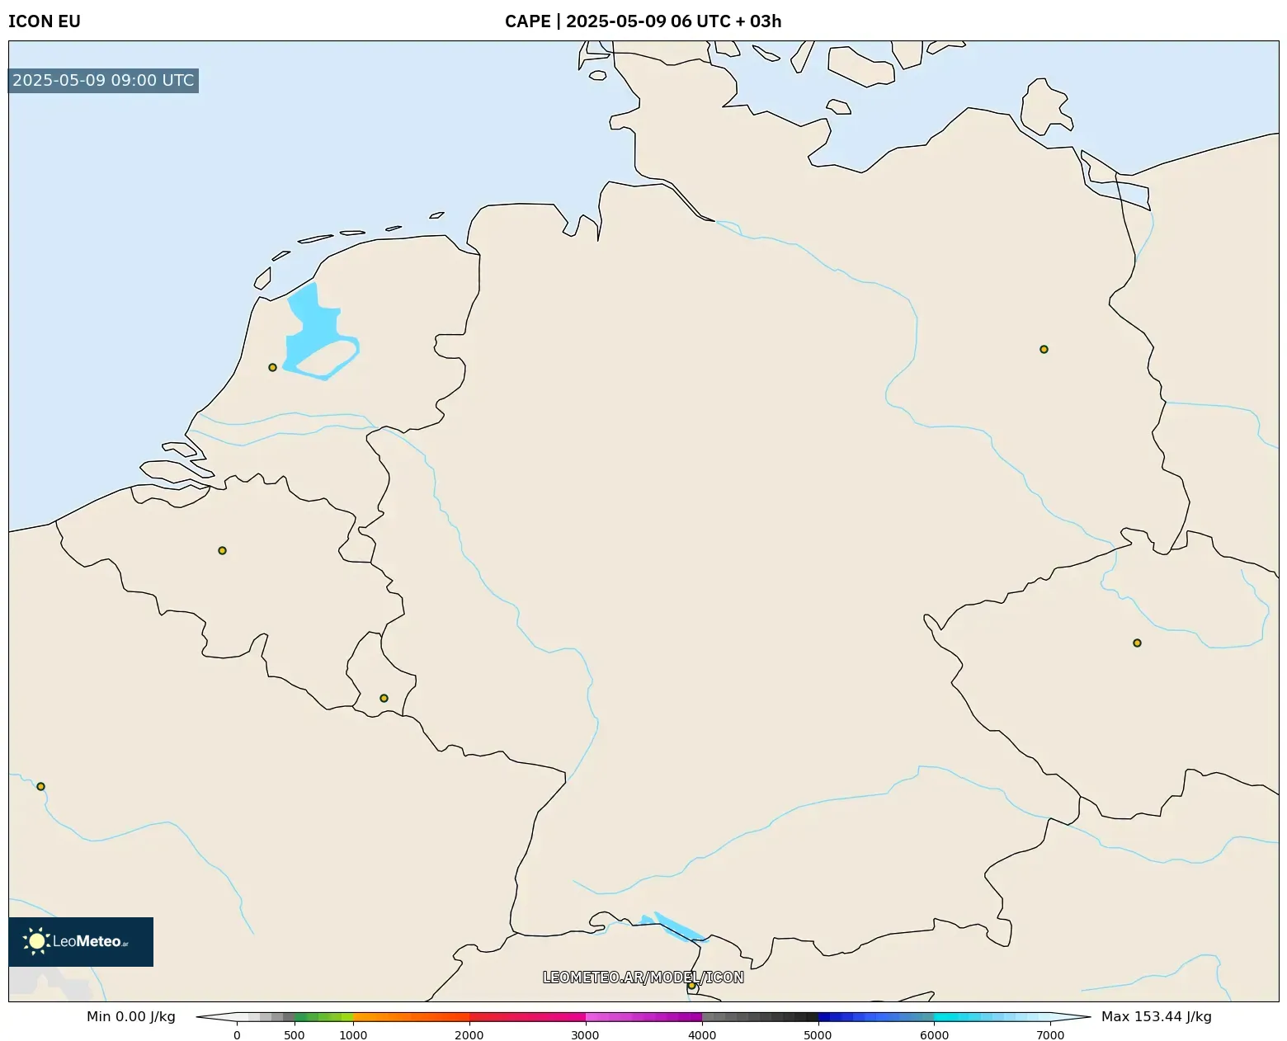1287x1041 pixels.
Task: Click the Luxembourg city marker dot
Action: point(384,698)
